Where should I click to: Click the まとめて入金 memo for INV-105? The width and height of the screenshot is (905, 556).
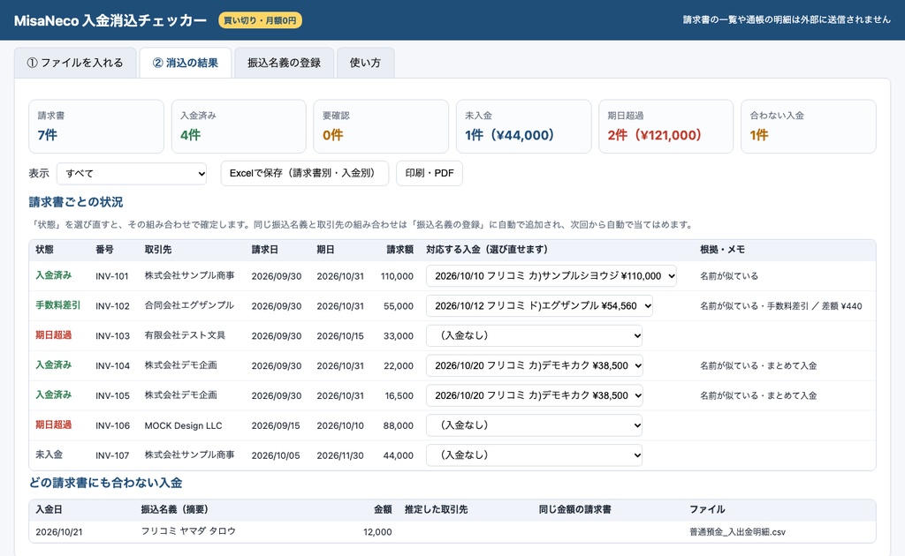coord(758,396)
